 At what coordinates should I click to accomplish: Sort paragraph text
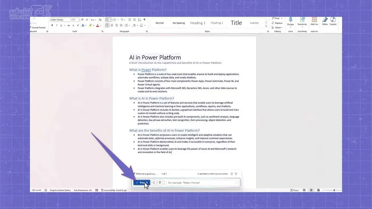coord(139,20)
